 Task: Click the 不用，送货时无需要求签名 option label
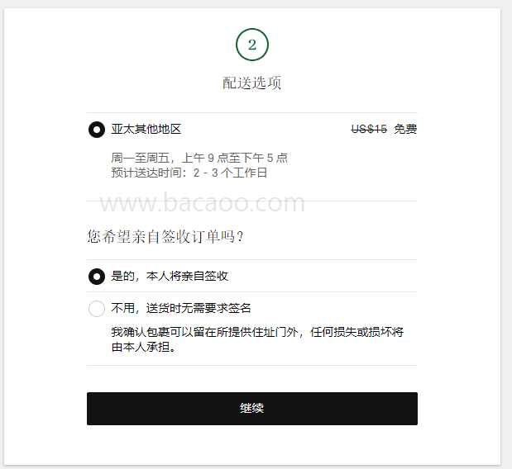181,309
